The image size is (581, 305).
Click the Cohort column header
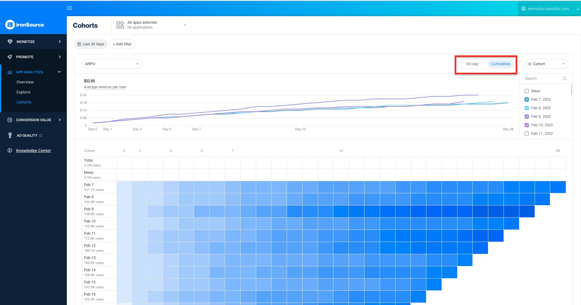(90, 151)
